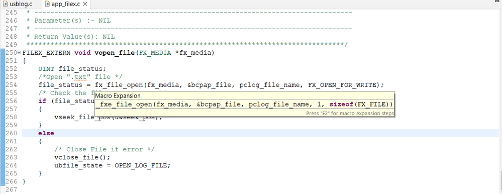Click the void keyword on line 250

[82, 52]
